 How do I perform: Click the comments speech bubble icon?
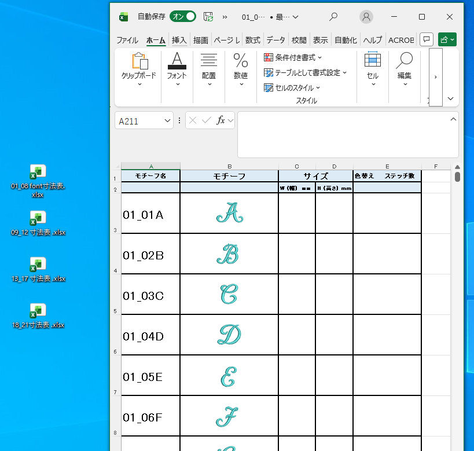pyautogui.click(x=426, y=39)
